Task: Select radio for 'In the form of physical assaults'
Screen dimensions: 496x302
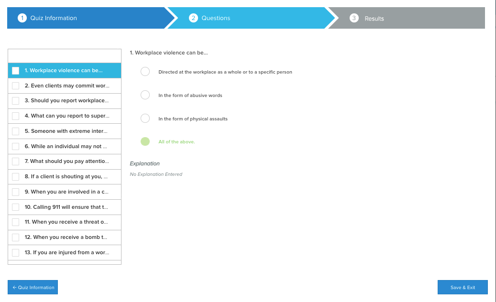Action: tap(145, 118)
